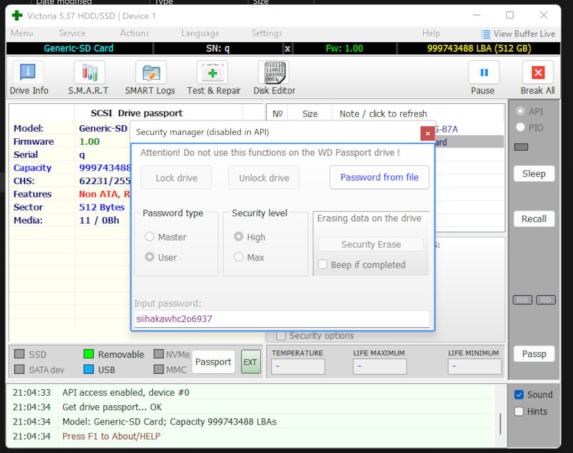This screenshot has height=453, width=573.
Task: Open the Service menu
Action: (x=72, y=33)
